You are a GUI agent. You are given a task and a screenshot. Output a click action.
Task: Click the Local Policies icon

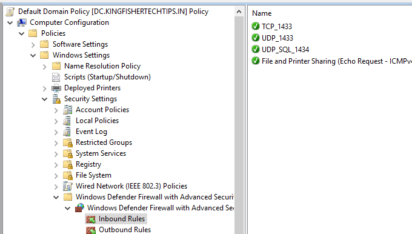(x=67, y=121)
